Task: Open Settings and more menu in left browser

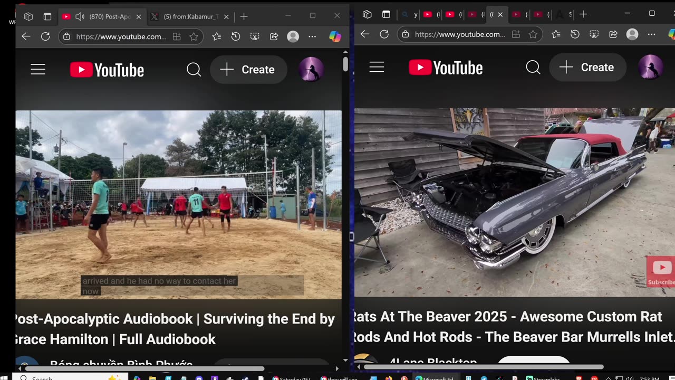Action: point(312,36)
